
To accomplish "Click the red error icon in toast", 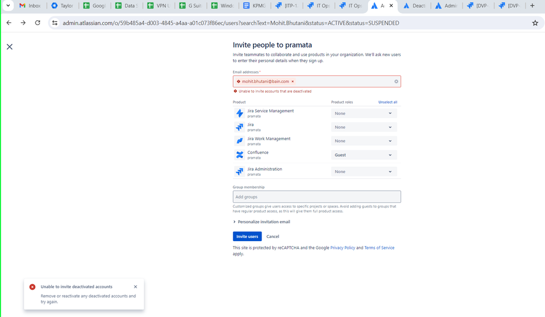I will point(32,287).
